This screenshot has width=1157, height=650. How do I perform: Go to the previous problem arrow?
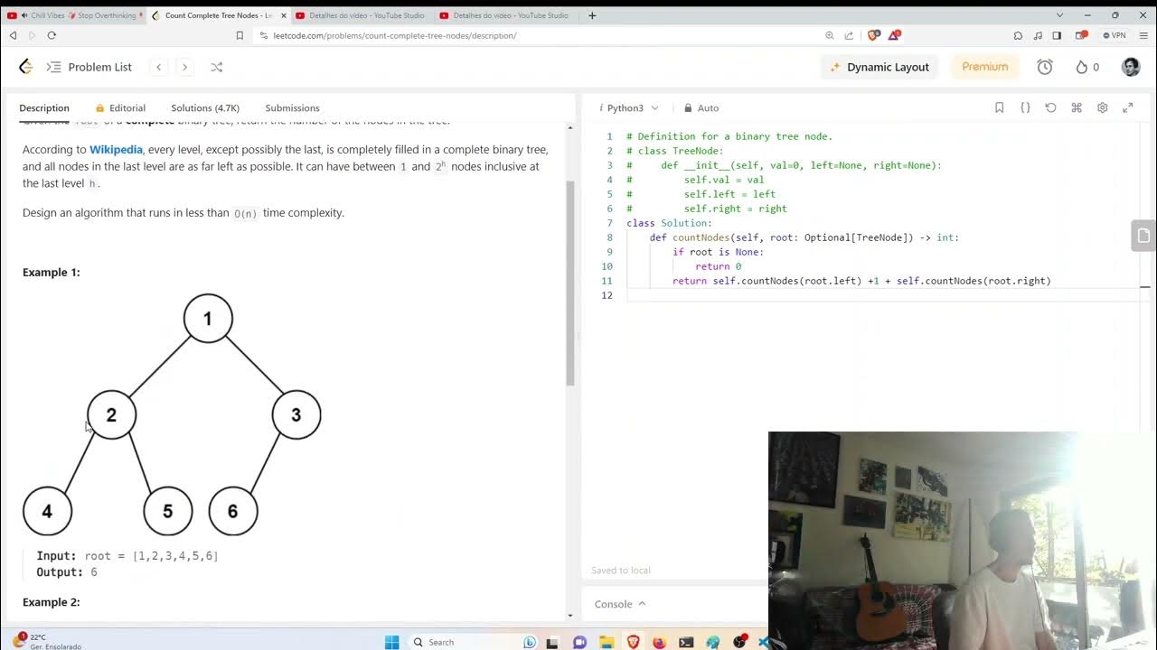coord(159,67)
